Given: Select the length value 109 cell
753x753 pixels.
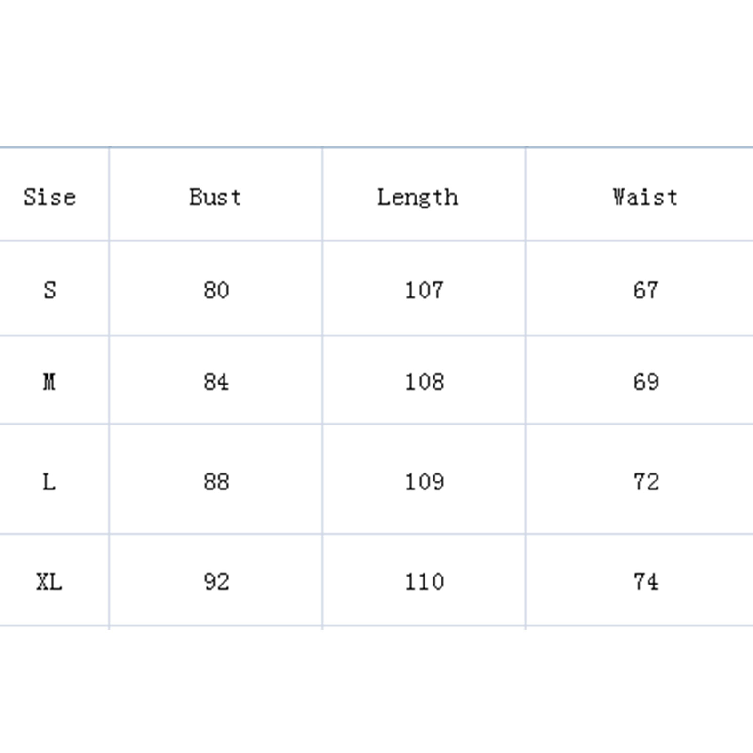Looking at the screenshot, I should click(424, 482).
